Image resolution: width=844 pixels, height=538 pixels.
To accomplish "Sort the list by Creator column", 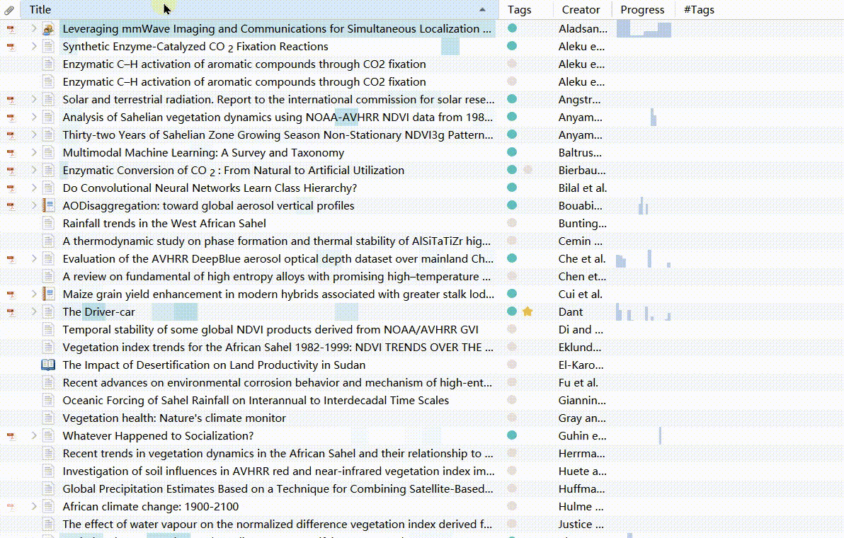I will pyautogui.click(x=581, y=10).
